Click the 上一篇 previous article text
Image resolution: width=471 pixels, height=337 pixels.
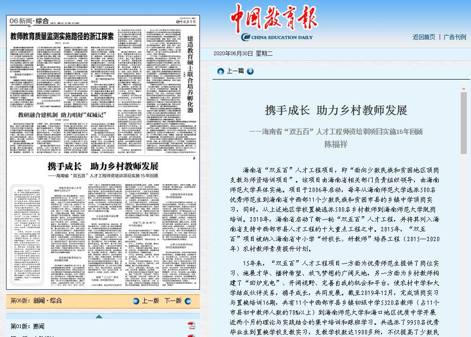[235, 71]
